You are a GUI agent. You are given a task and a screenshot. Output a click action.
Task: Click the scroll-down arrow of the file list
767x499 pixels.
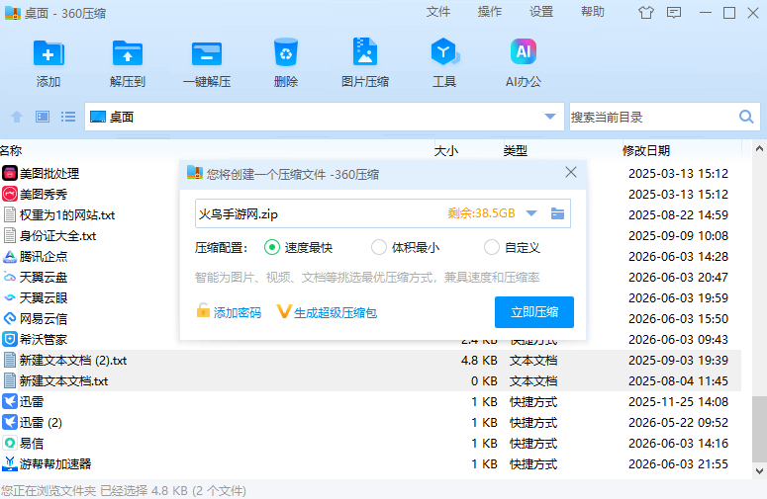759,471
